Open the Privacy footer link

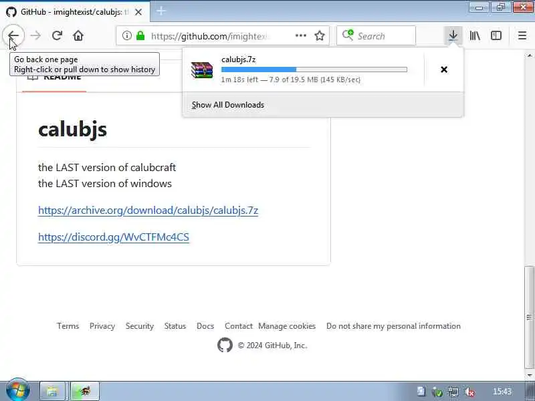pyautogui.click(x=102, y=326)
